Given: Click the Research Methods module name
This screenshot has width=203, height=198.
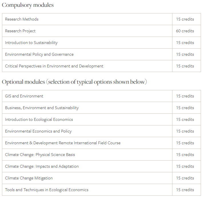Looking at the screenshot, I should point(22,19).
